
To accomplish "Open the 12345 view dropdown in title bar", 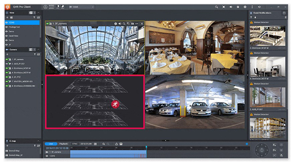I will [x=81, y=7].
